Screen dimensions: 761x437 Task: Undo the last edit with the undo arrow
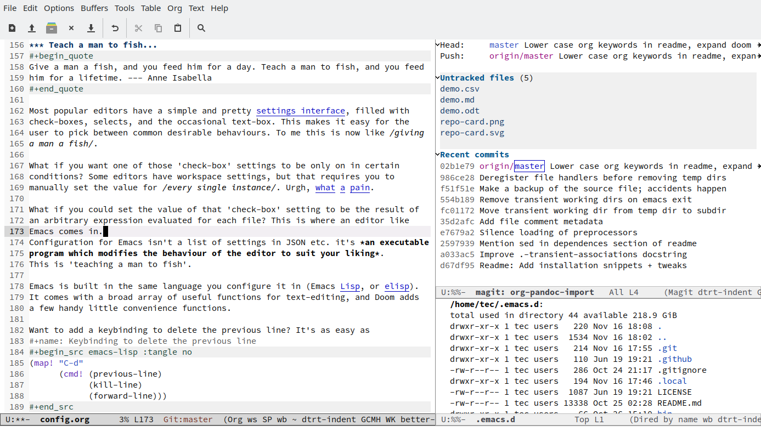[114, 27]
